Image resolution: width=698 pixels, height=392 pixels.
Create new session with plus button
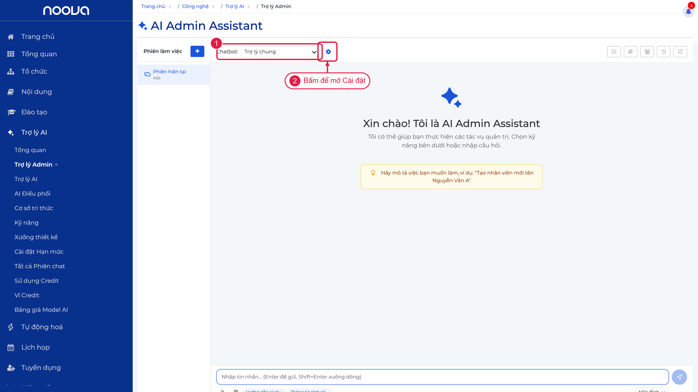point(197,51)
